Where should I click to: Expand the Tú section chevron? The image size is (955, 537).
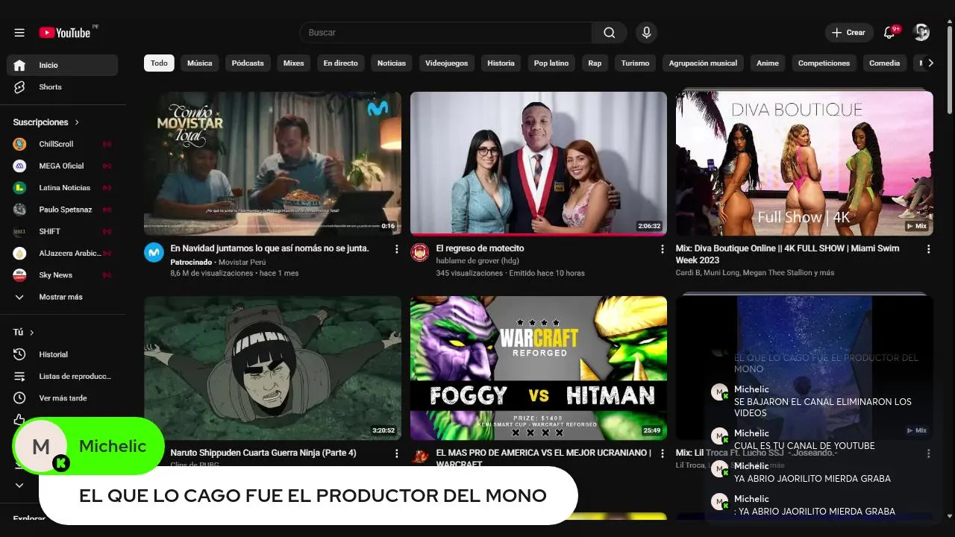click(31, 333)
